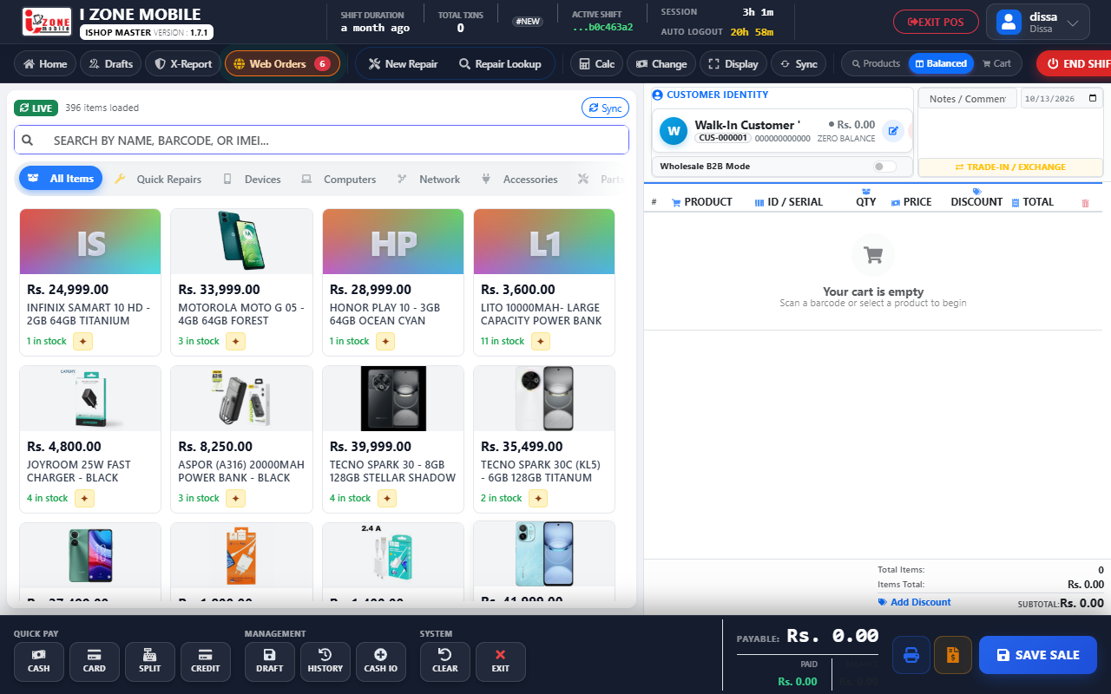The image size is (1111, 694).
Task: Open the CASH IO management button
Action: 380,661
